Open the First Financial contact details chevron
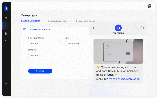This screenshot has height=98, width=157. click(125, 33)
